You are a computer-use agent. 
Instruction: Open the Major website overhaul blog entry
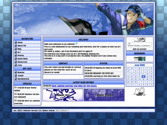pyautogui.click(x=74, y=86)
